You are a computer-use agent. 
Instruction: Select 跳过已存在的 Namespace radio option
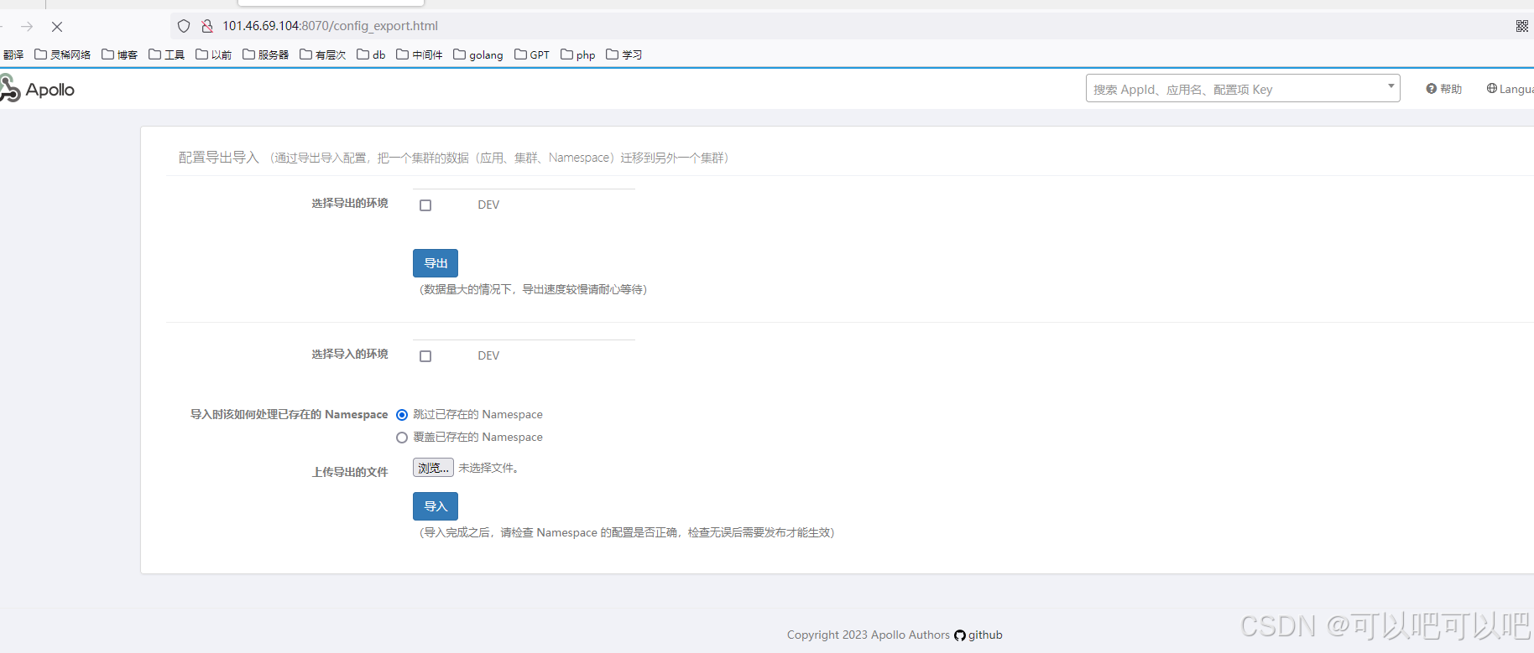(x=402, y=415)
